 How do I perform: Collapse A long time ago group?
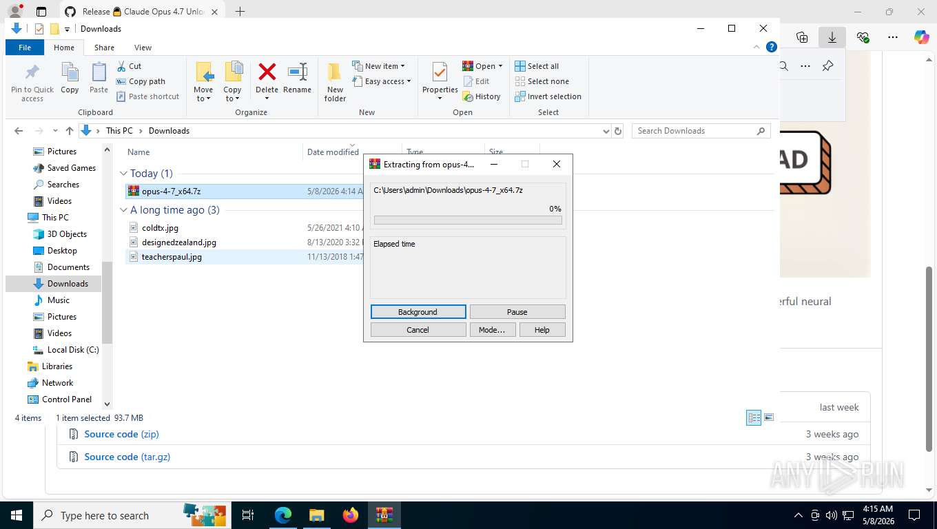[123, 210]
